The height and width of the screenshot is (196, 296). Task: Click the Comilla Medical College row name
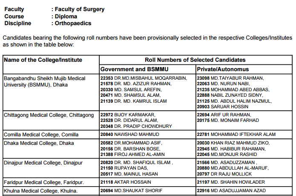41,134
